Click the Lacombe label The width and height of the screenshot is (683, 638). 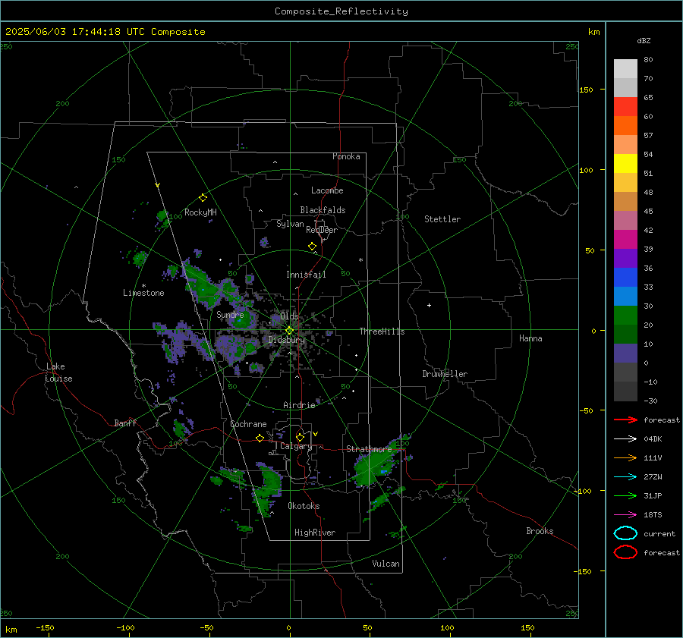click(327, 190)
